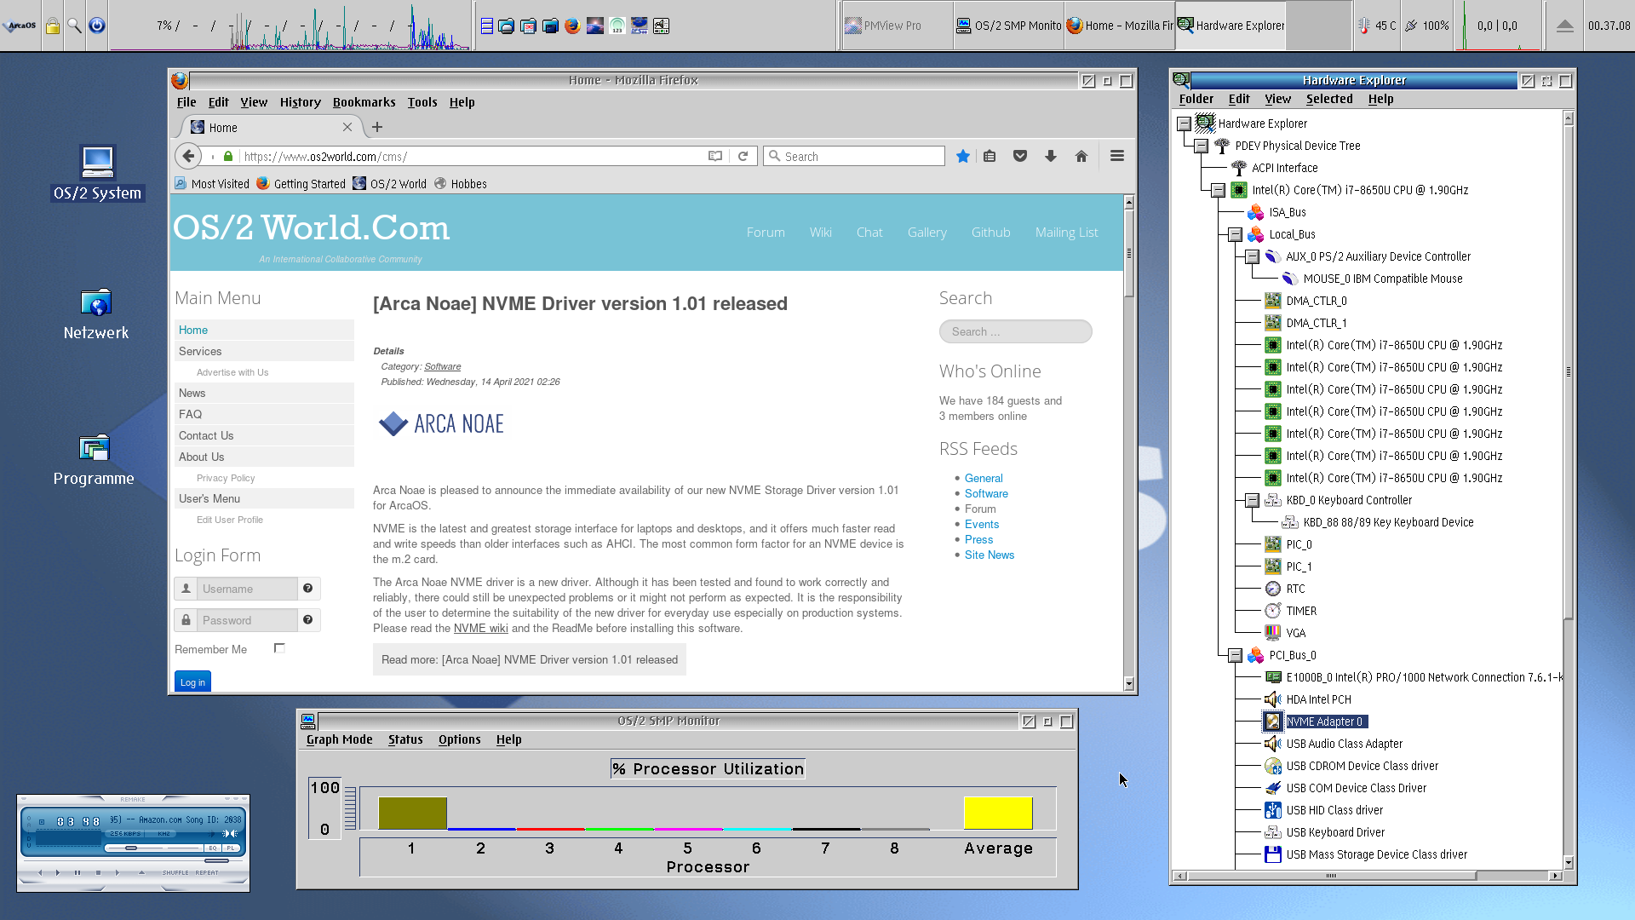The image size is (1635, 920).
Task: Open the magnifier search icon in toolbar
Action: click(x=74, y=26)
